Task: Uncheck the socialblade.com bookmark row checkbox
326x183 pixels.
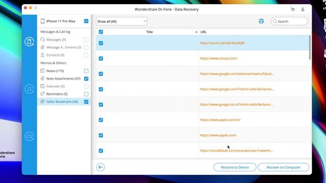Action: click(x=101, y=150)
